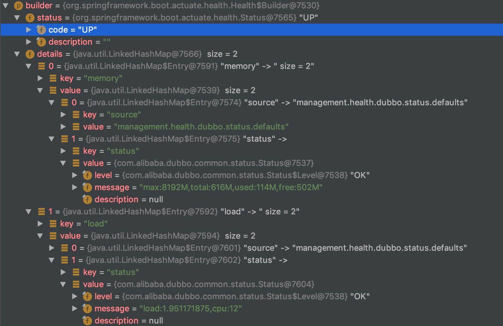
Task: Click the final field icon beside code
Action: pyautogui.click(x=41, y=30)
